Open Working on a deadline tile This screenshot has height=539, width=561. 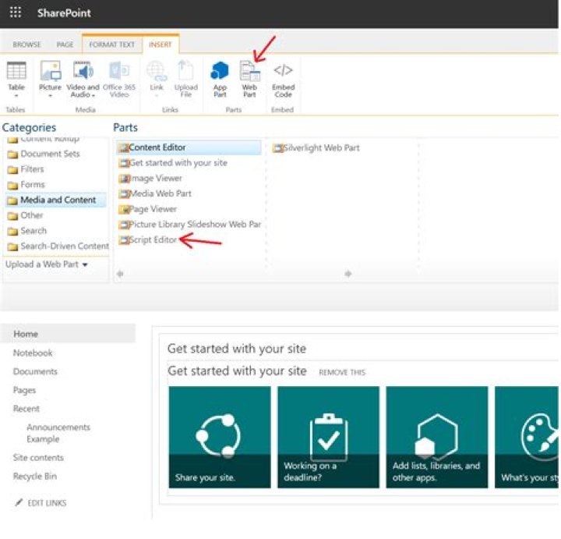(328, 438)
